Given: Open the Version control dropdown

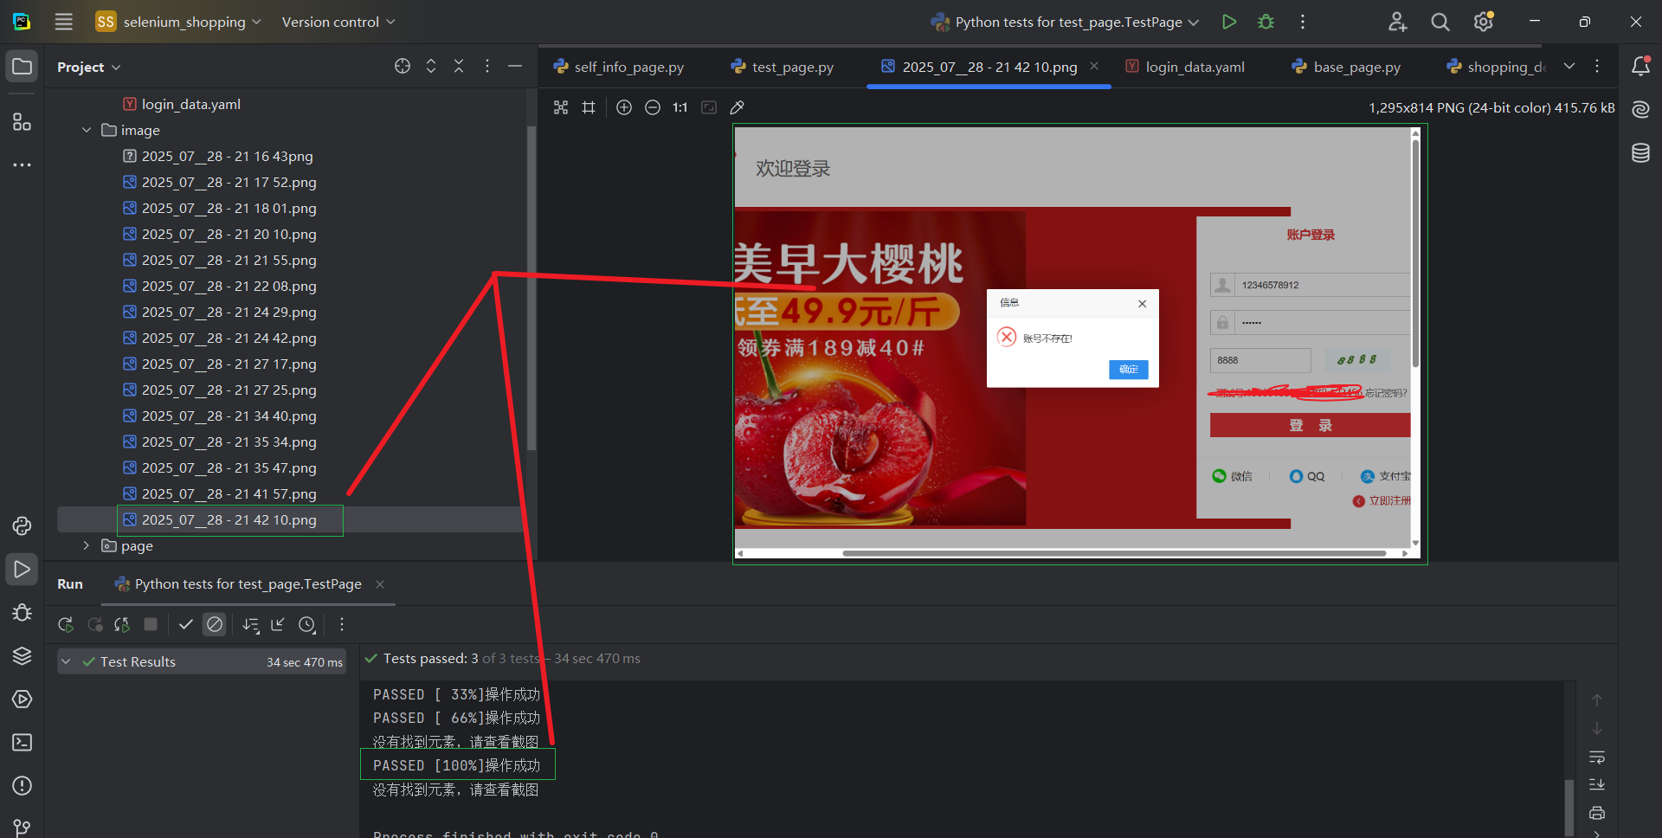Looking at the screenshot, I should (x=338, y=22).
